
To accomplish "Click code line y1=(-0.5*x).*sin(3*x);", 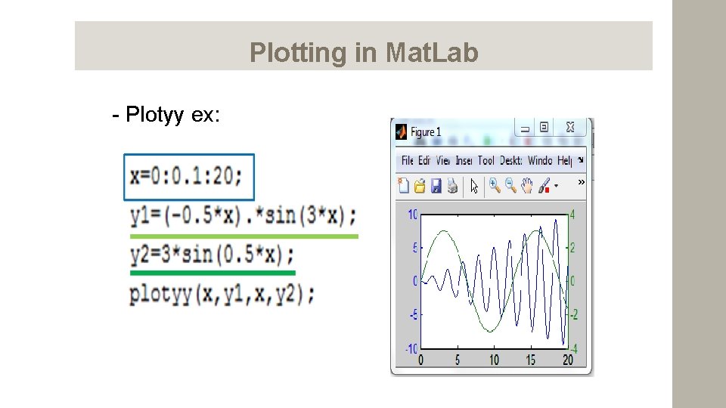I will tap(244, 216).
